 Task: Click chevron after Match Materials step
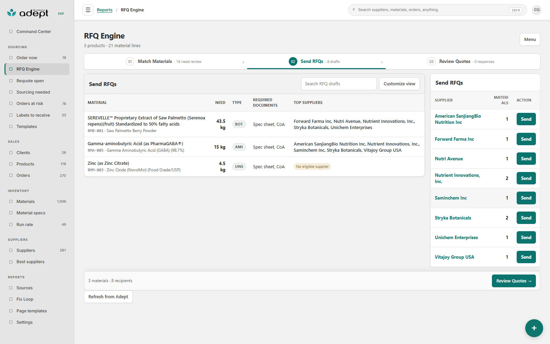[243, 62]
